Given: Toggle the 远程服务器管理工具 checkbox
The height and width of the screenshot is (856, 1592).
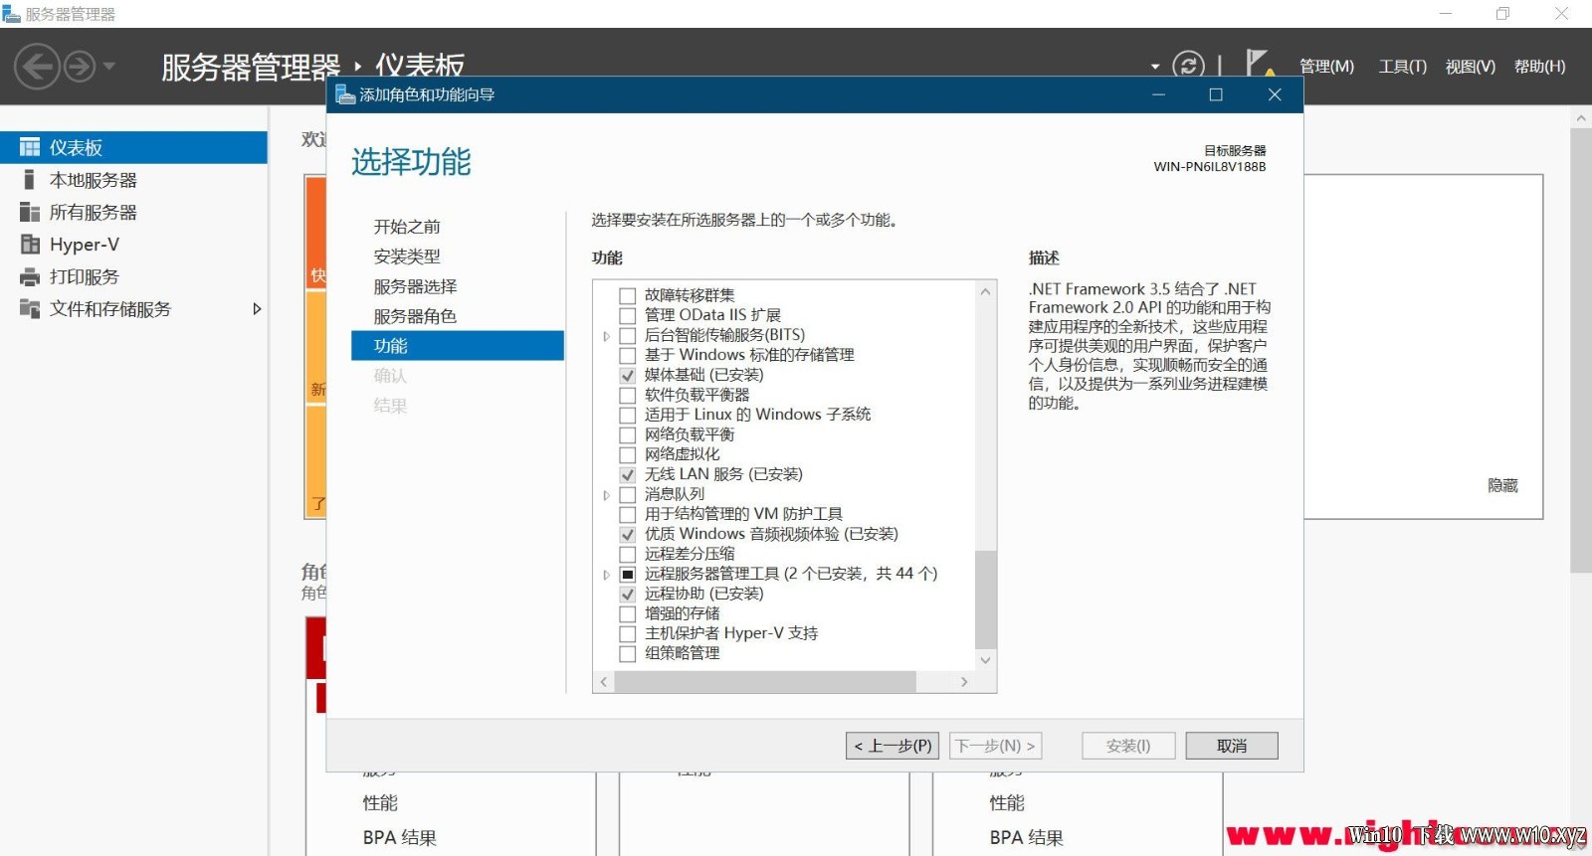Looking at the screenshot, I should (x=628, y=575).
